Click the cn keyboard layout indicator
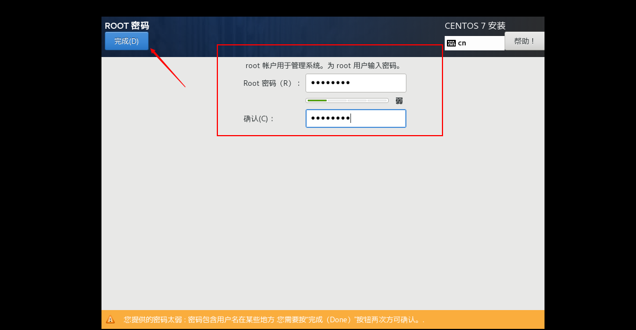Image resolution: width=636 pixels, height=330 pixels. pyautogui.click(x=475, y=43)
